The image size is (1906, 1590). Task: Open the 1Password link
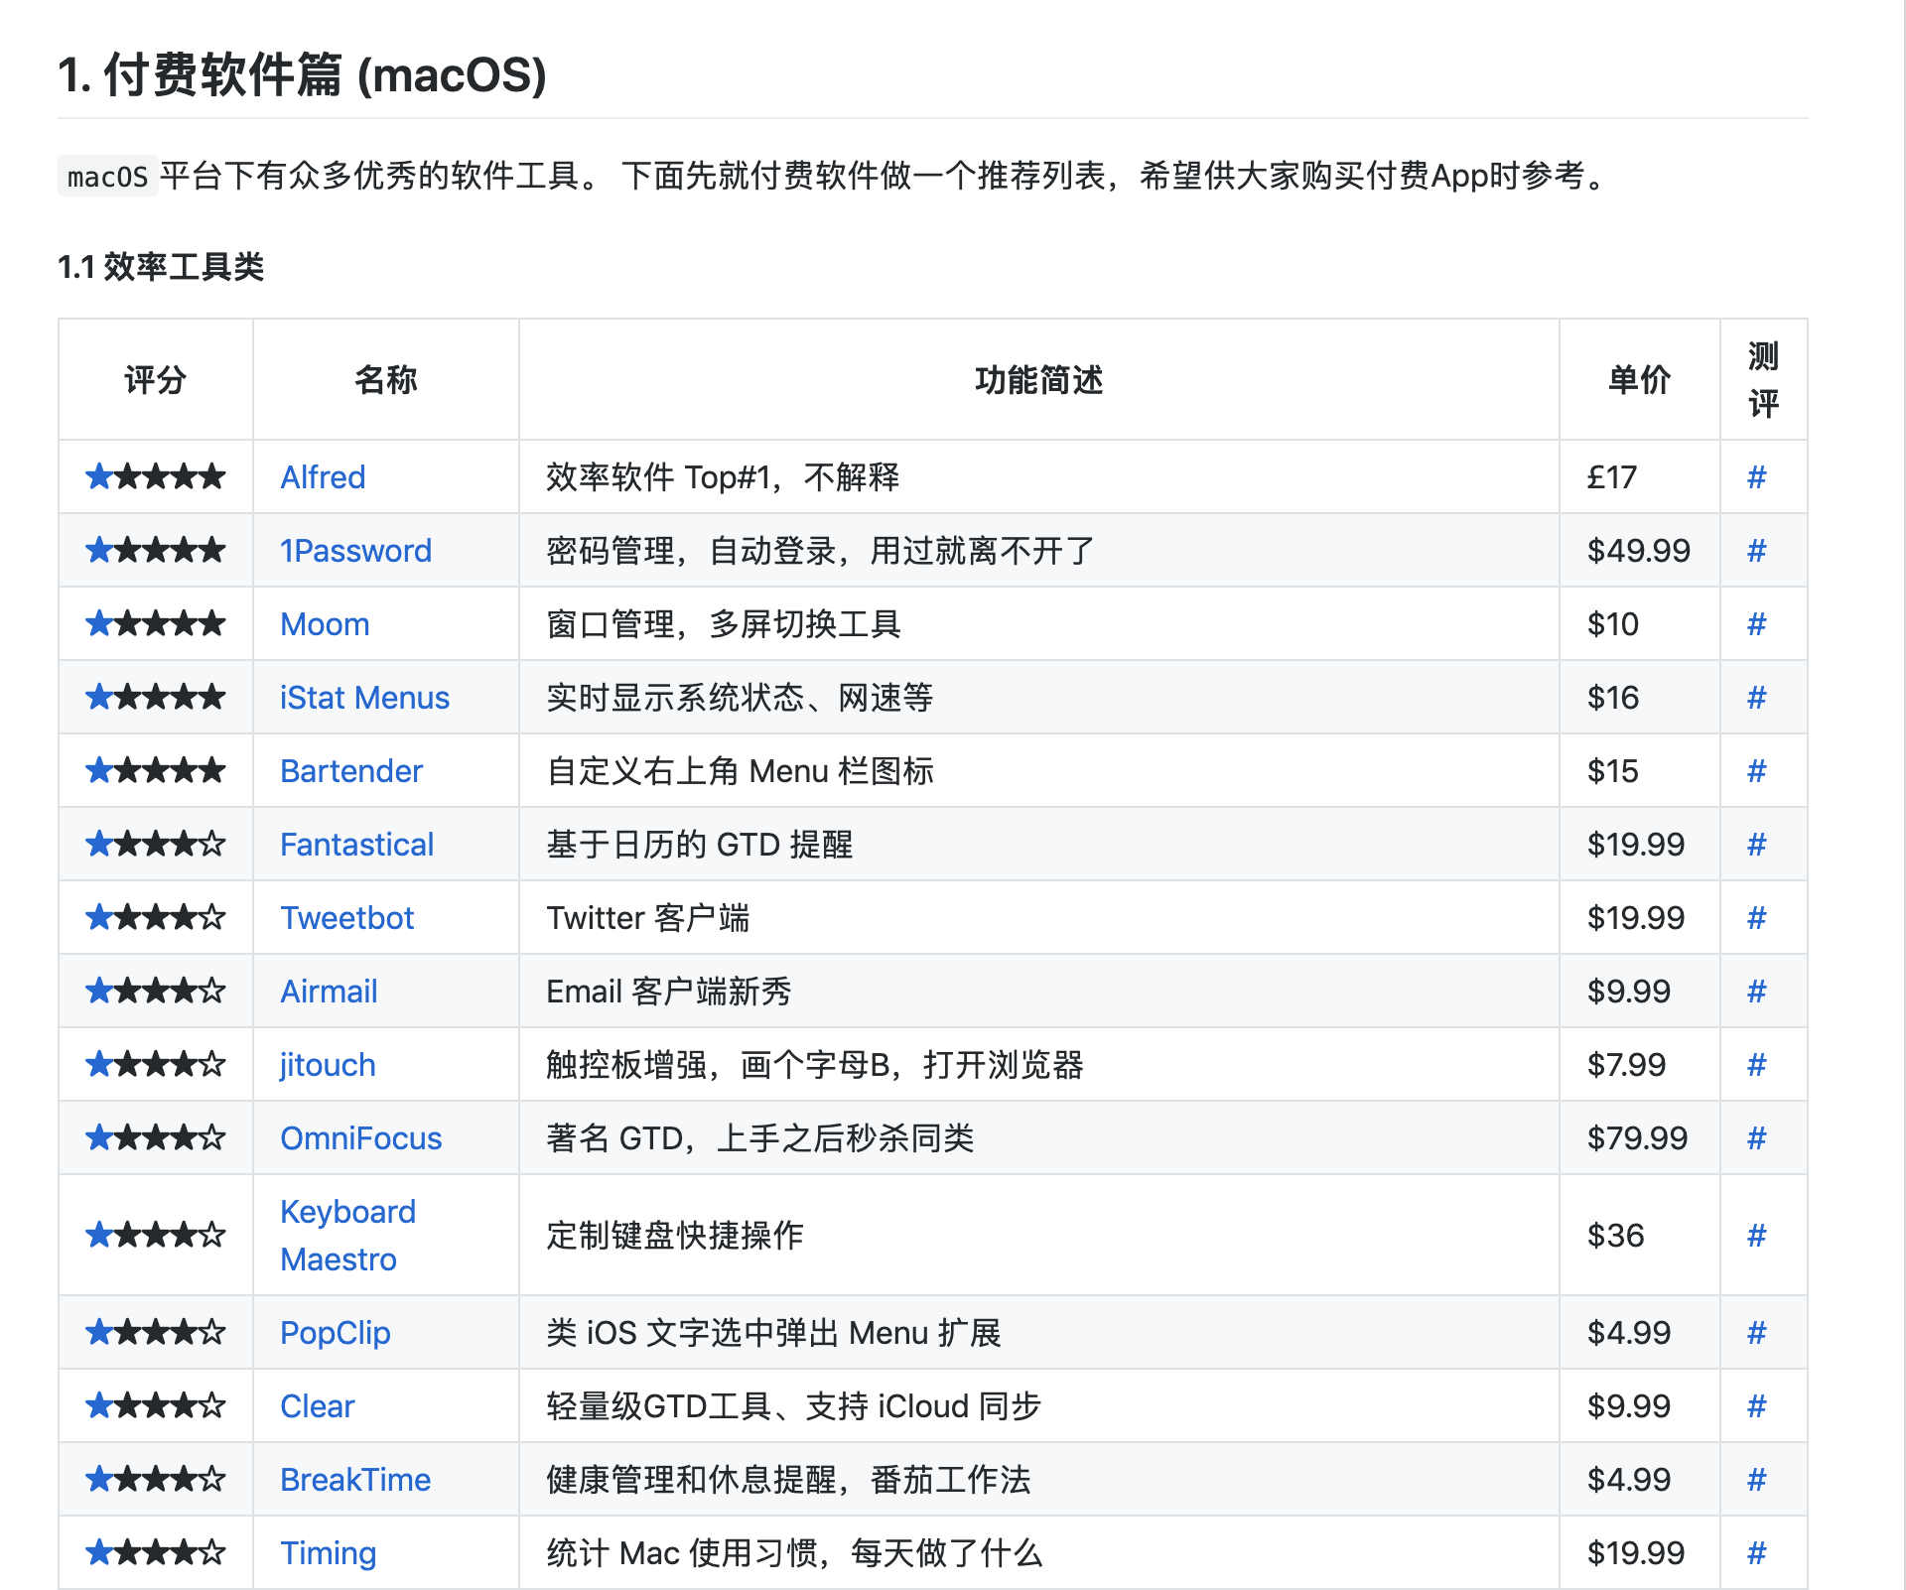point(355,551)
